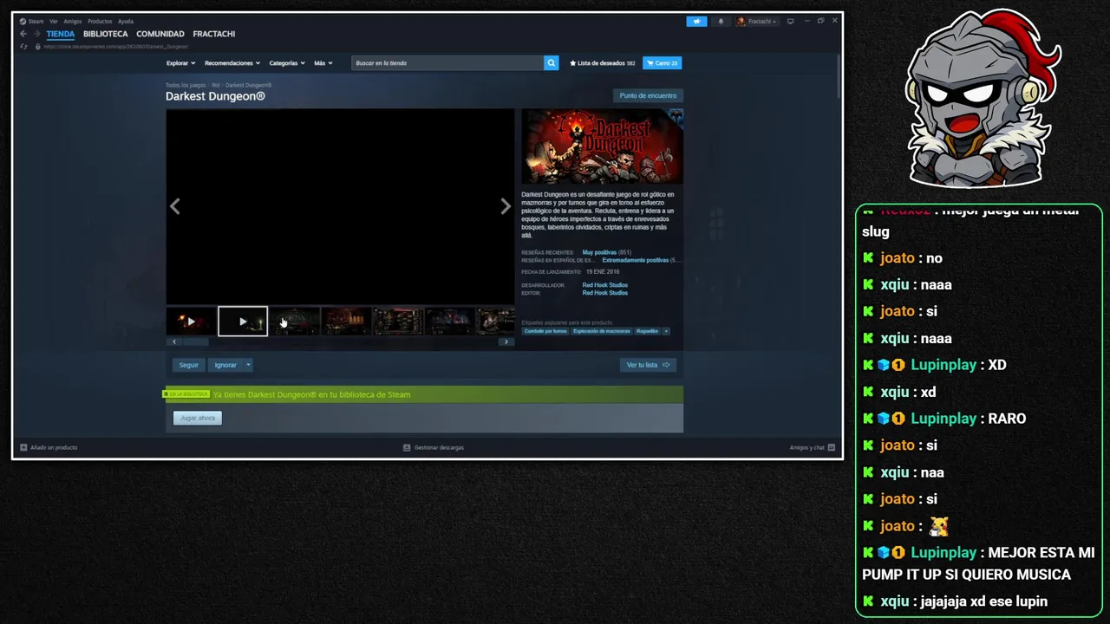Viewport: 1110px width, 624px height.
Task: Open the Categorías dropdown
Action: (287, 63)
